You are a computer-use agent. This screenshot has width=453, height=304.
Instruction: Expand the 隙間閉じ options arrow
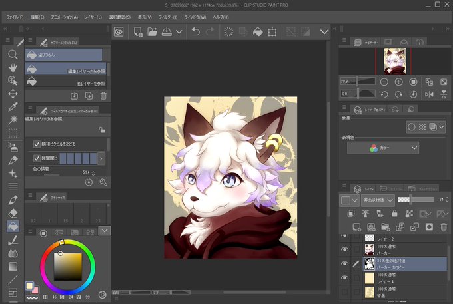pos(101,158)
